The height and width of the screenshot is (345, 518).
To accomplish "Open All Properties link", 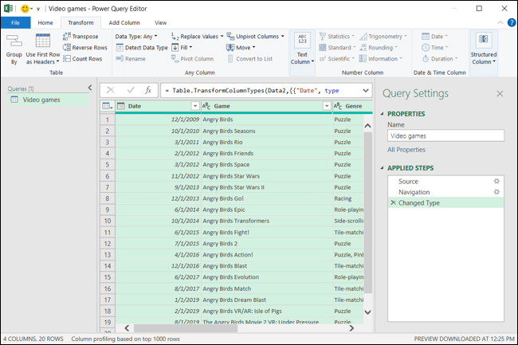I will pos(406,150).
